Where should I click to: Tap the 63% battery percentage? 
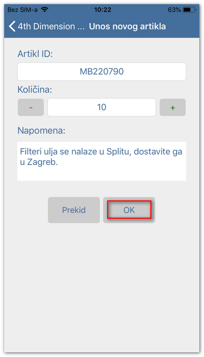click(174, 10)
